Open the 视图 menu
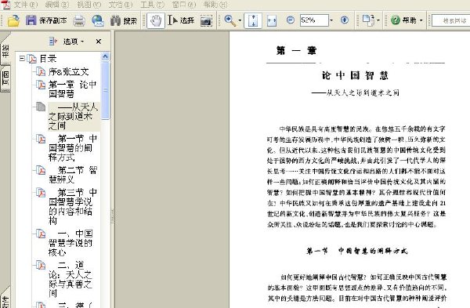Screen dimensions: 470x308 tap(89, 5)
